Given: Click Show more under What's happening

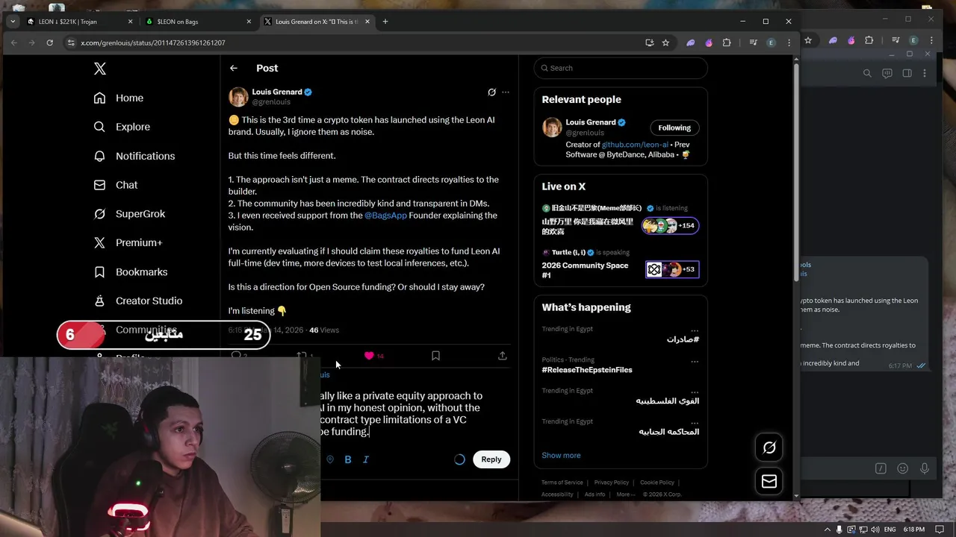Looking at the screenshot, I should (561, 456).
